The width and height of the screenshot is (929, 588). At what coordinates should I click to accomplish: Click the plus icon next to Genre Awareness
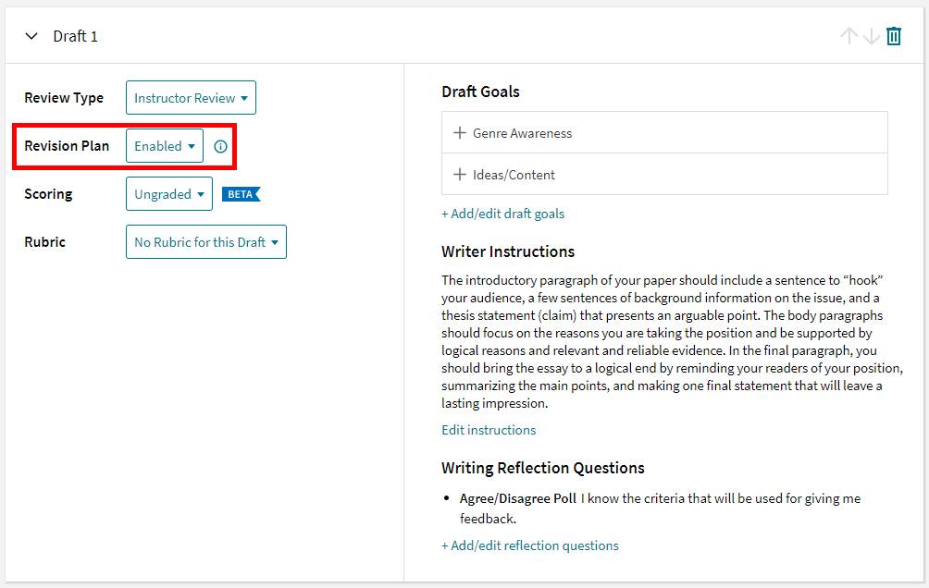[x=460, y=132]
